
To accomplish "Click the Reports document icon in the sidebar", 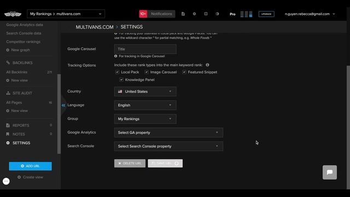I will [8, 125].
